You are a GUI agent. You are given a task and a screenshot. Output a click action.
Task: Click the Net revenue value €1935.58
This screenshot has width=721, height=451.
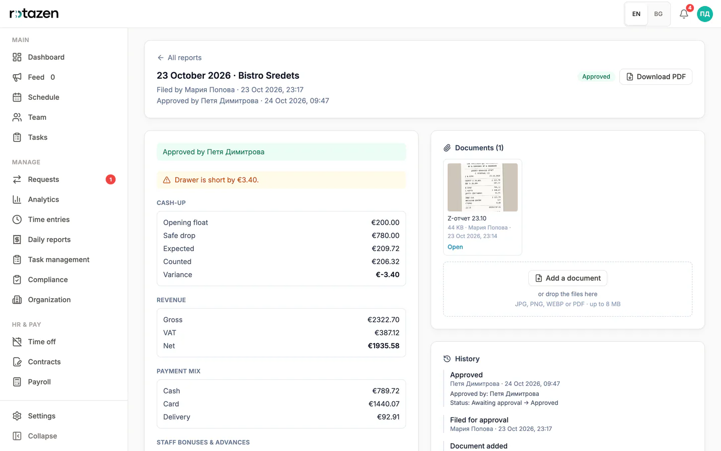(384, 346)
